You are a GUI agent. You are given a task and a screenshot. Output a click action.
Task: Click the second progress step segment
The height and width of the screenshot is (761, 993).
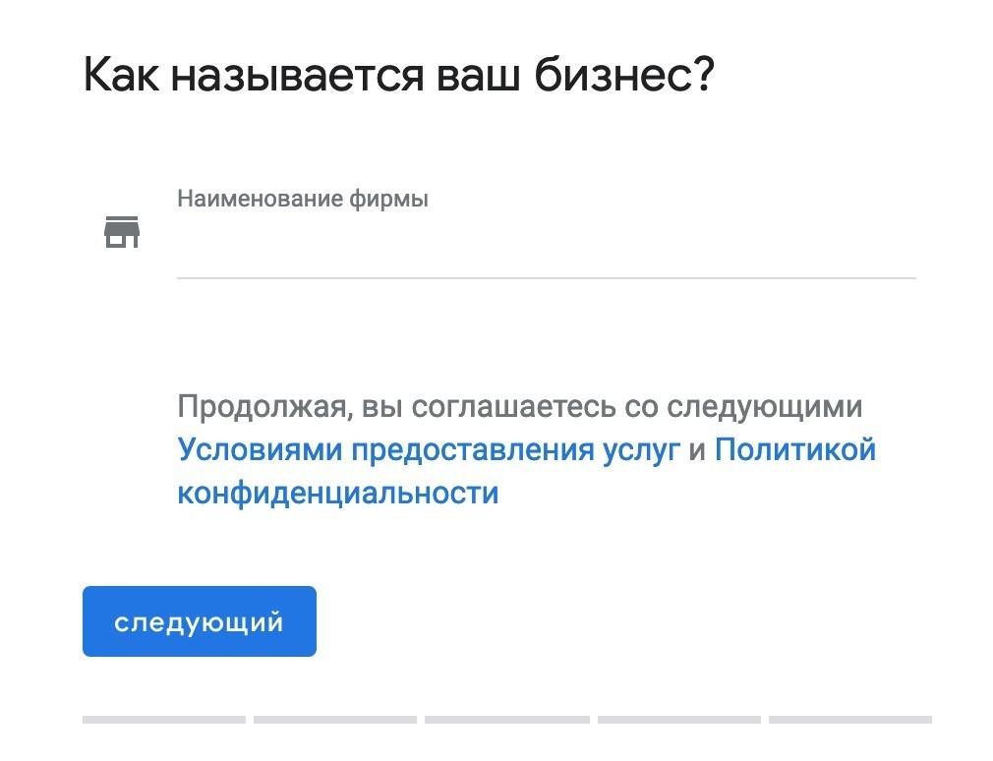click(x=335, y=720)
